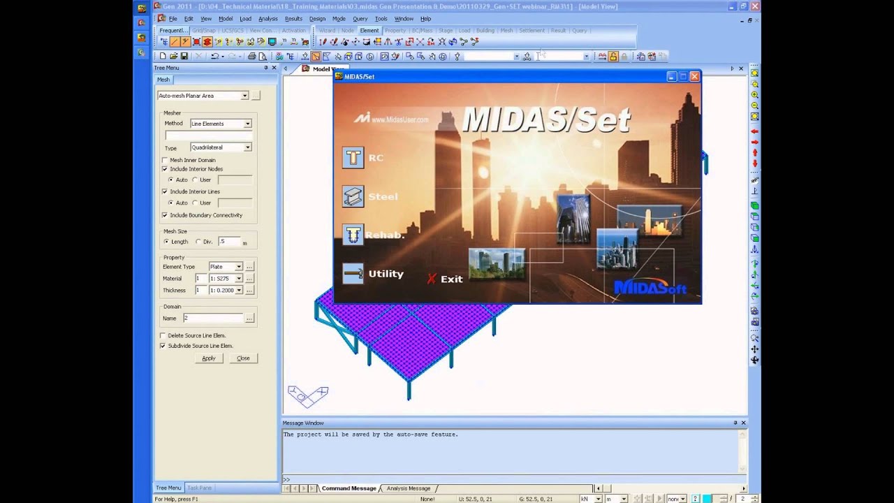Click the Print icon in toolbar
Image resolution: width=894 pixels, height=503 pixels.
point(251,56)
